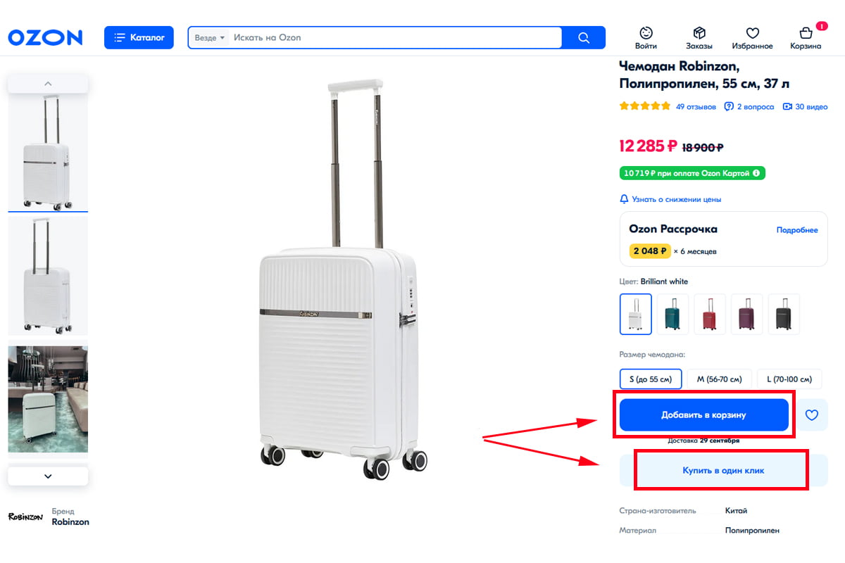This screenshot has width=845, height=563.
Task: Click Купить в один клик button
Action: coord(722,470)
